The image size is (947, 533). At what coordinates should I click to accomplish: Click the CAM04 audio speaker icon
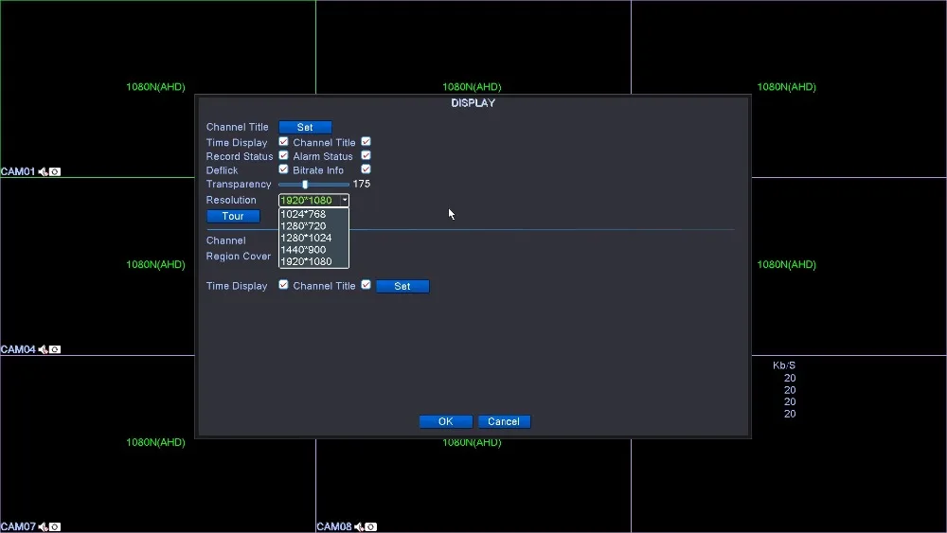tap(43, 349)
